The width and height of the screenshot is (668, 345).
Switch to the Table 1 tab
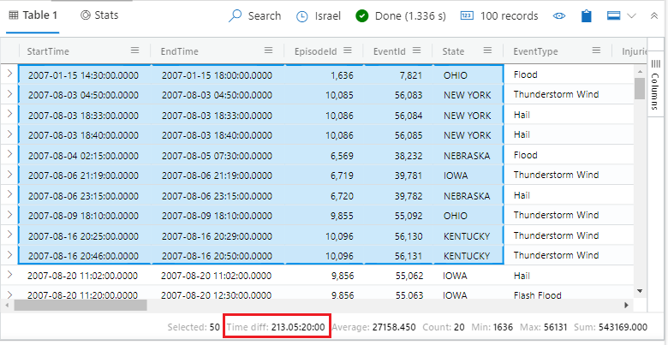pyautogui.click(x=33, y=15)
